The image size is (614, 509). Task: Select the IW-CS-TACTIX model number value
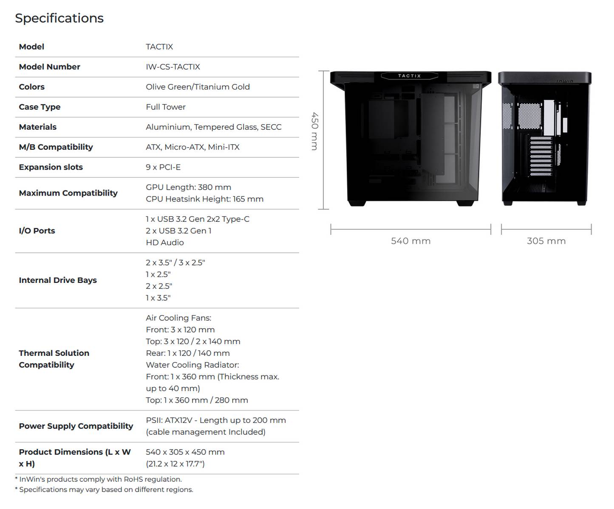pyautogui.click(x=173, y=67)
